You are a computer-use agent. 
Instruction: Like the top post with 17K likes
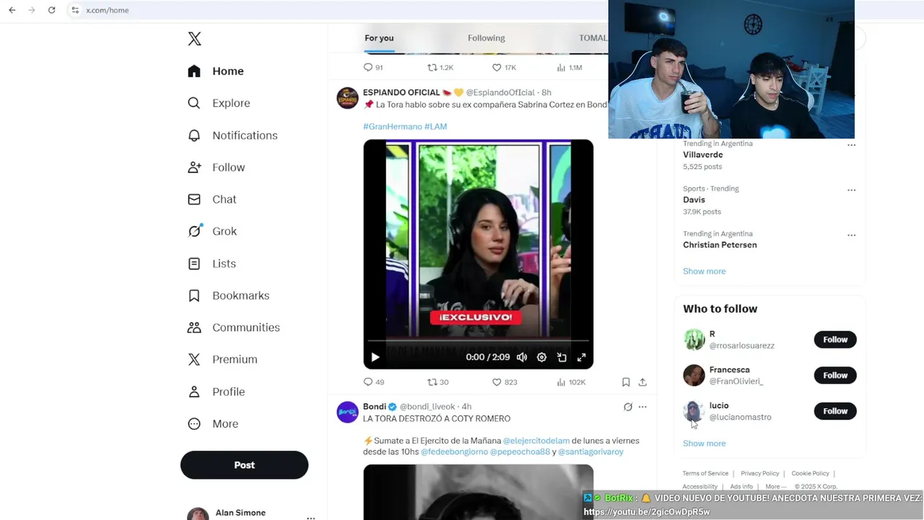[x=504, y=67]
